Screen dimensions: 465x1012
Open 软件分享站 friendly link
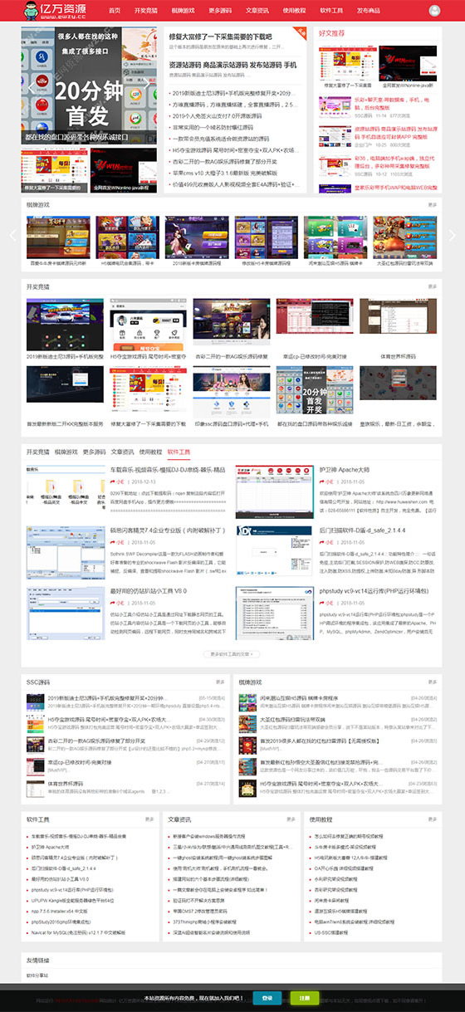tap(39, 975)
